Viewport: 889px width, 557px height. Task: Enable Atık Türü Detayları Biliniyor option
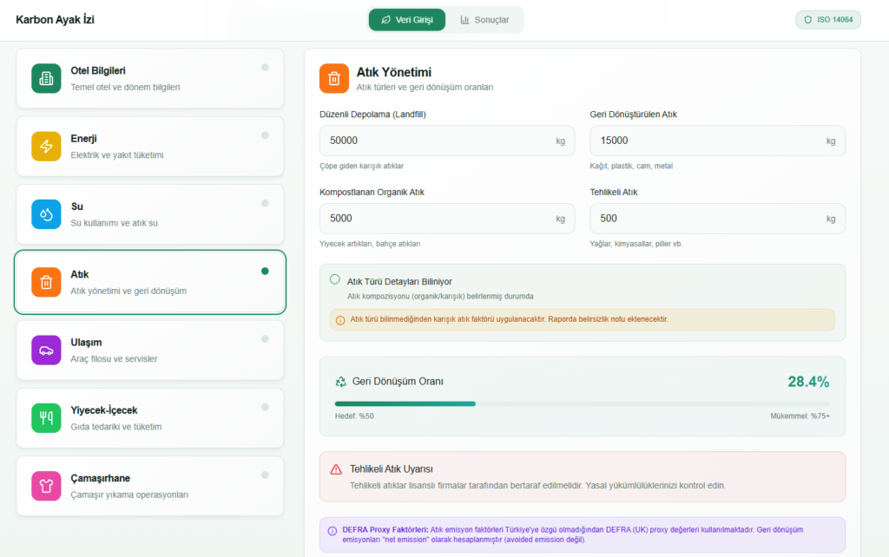point(335,279)
